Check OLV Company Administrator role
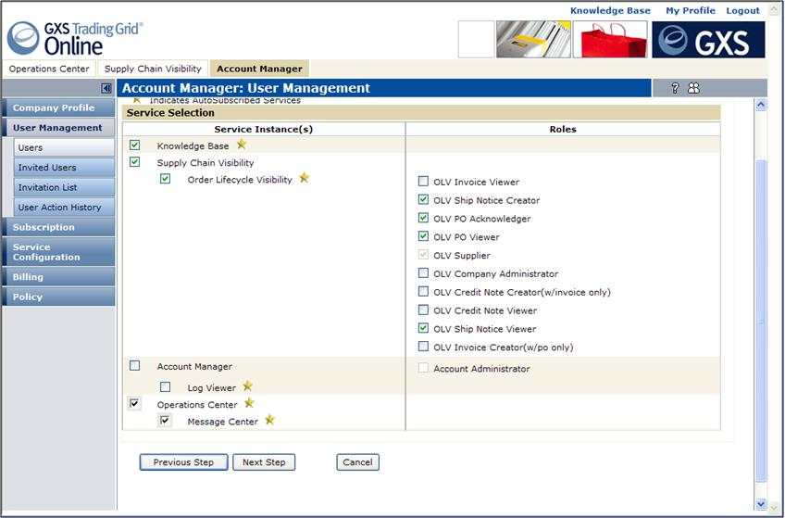 423,273
